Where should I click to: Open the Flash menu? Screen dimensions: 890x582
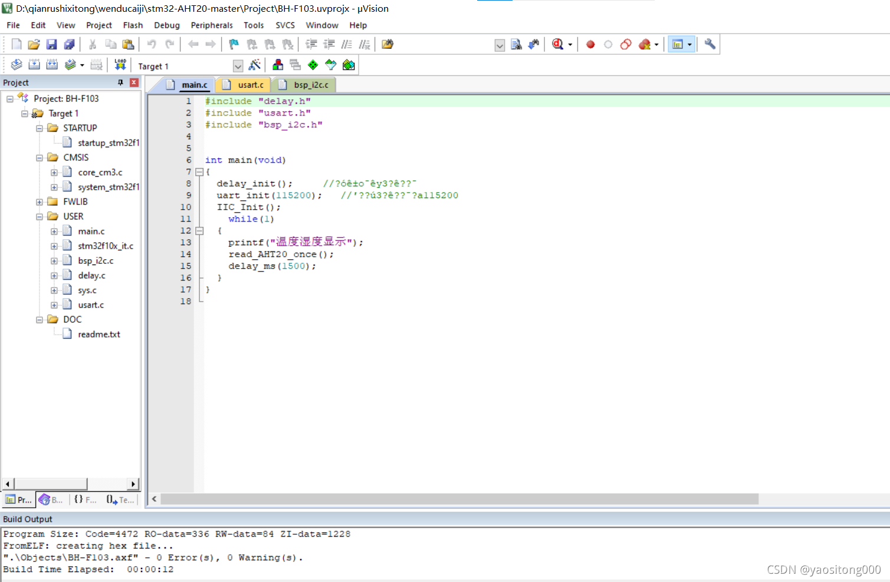click(x=133, y=25)
